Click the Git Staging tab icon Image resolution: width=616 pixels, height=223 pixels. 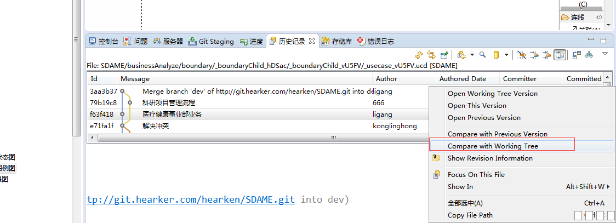tap(192, 42)
